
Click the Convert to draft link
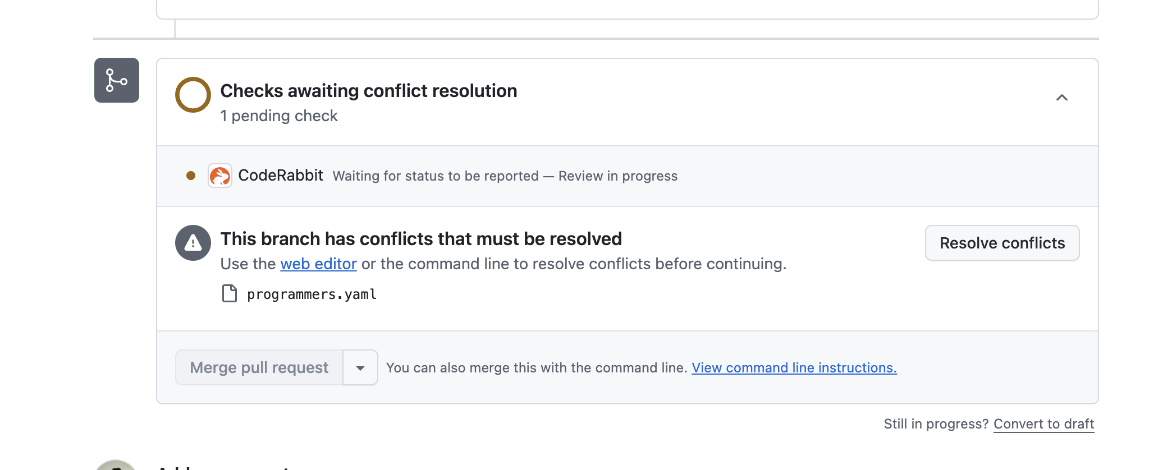pyautogui.click(x=1044, y=424)
